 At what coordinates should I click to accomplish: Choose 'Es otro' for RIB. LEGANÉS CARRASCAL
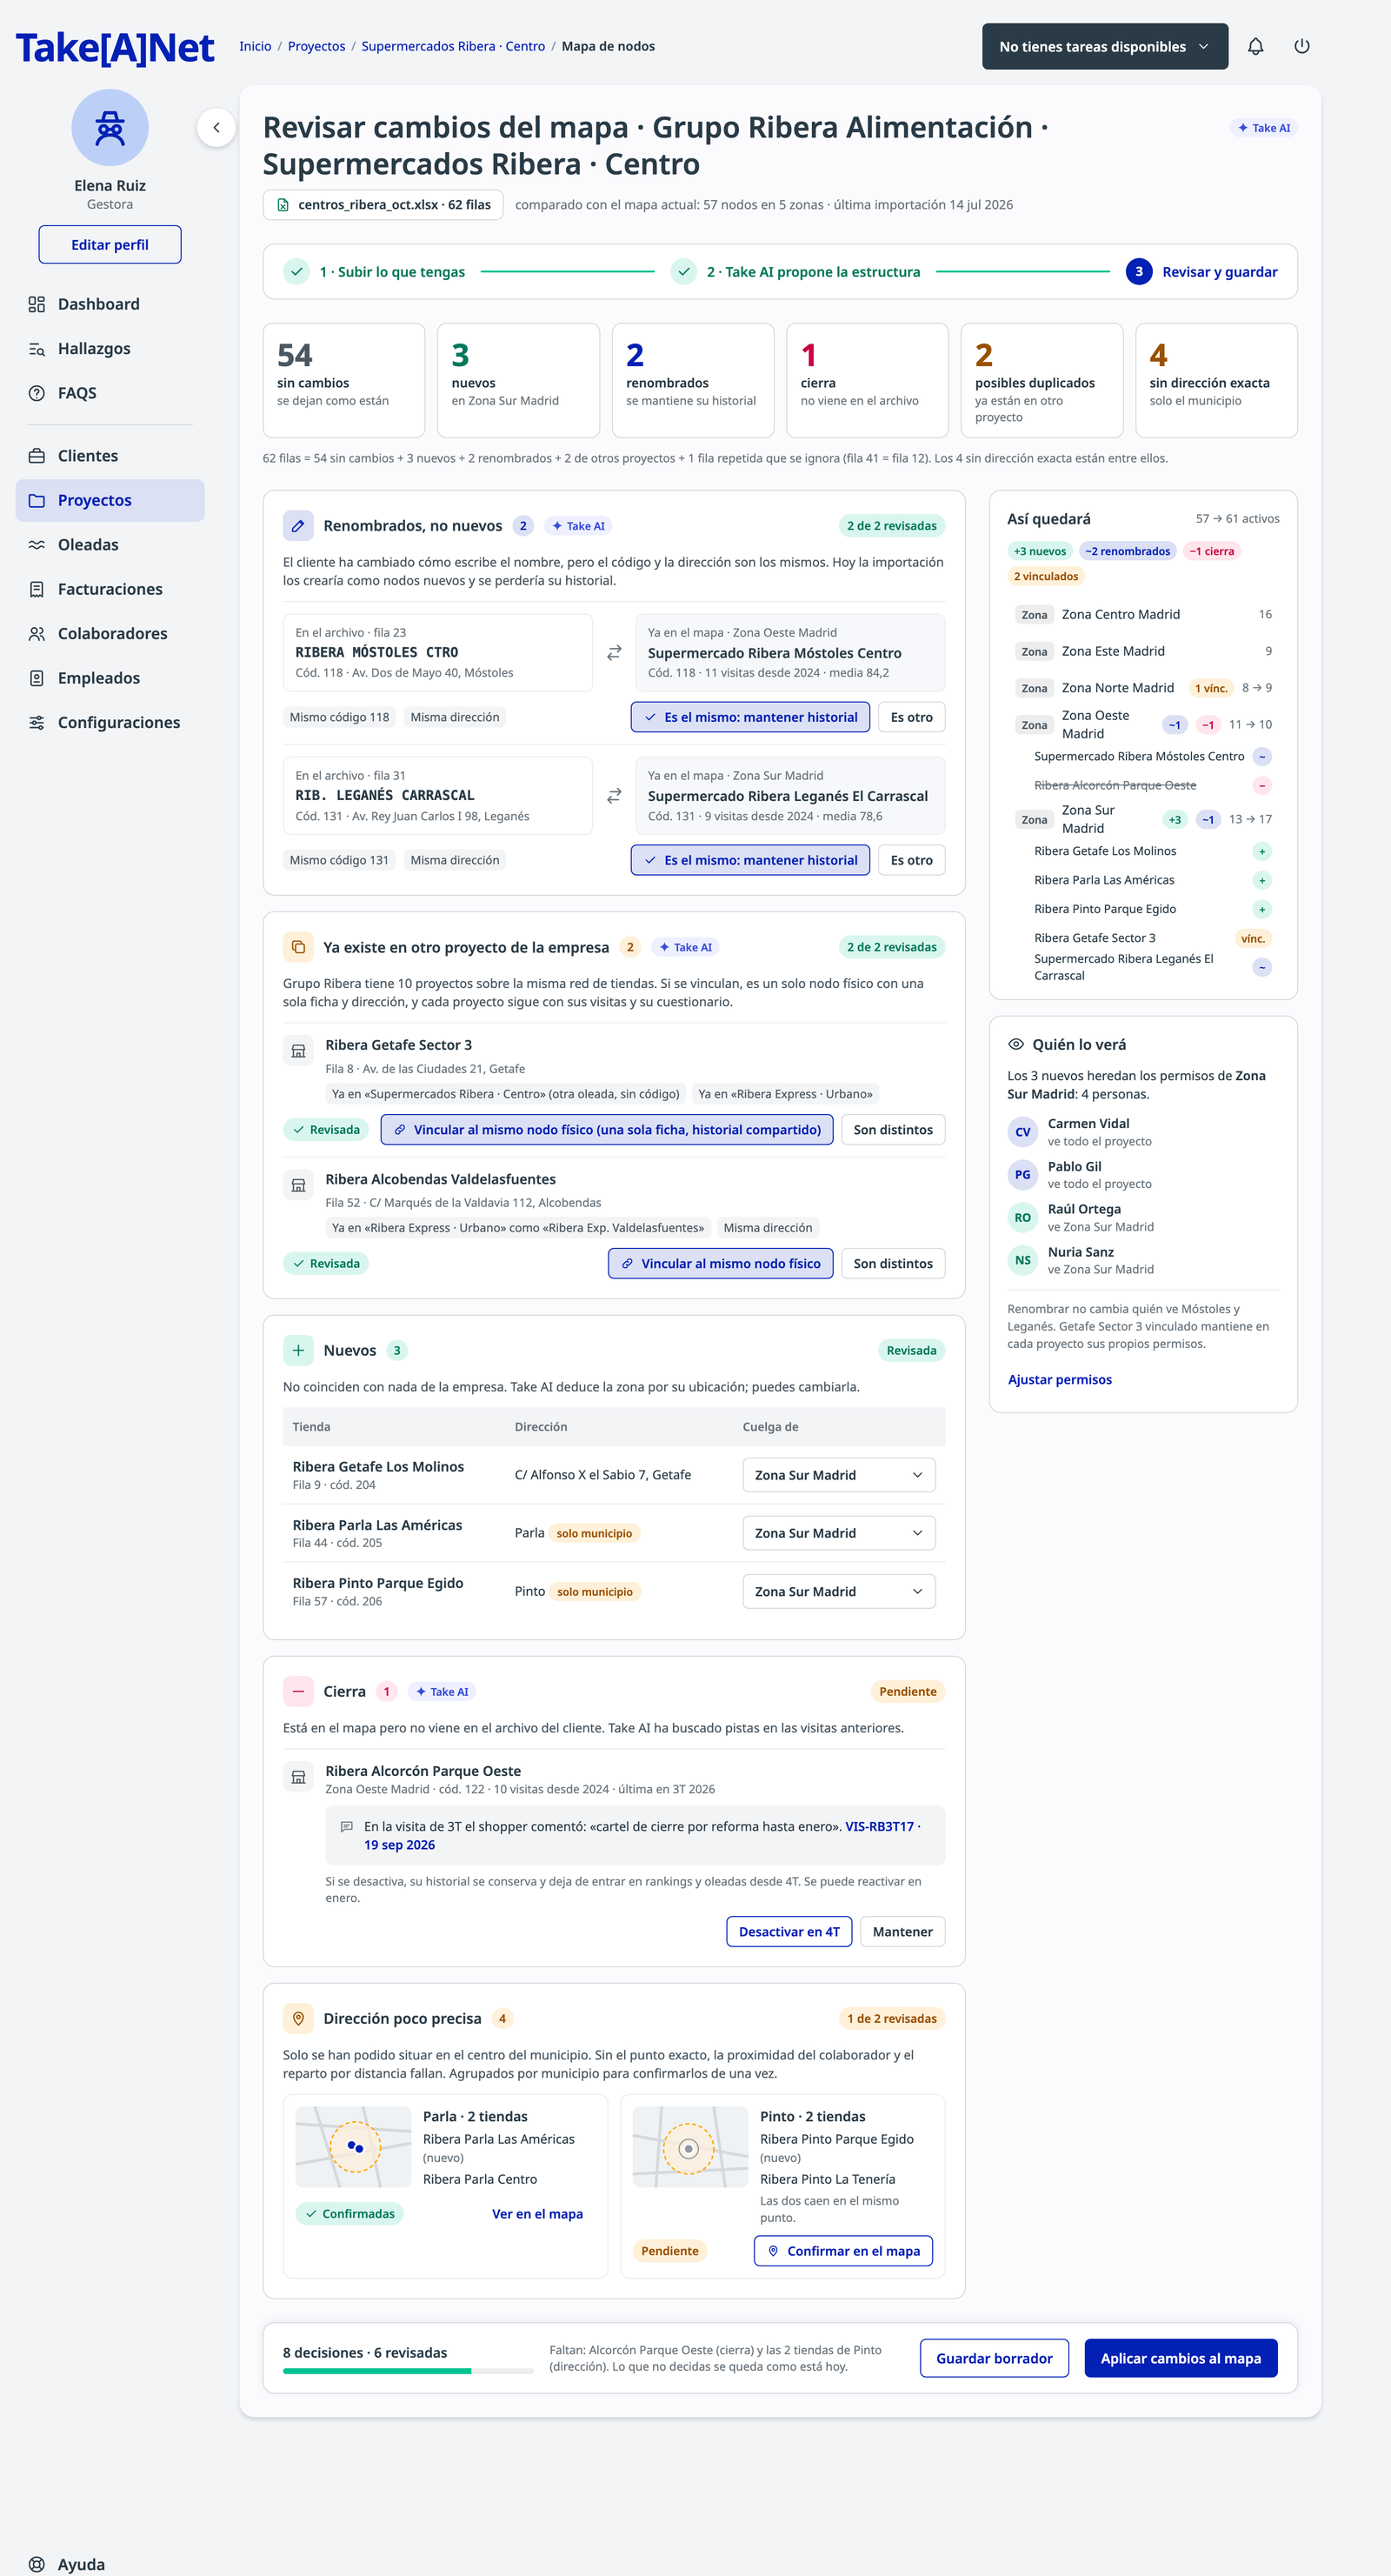(911, 860)
